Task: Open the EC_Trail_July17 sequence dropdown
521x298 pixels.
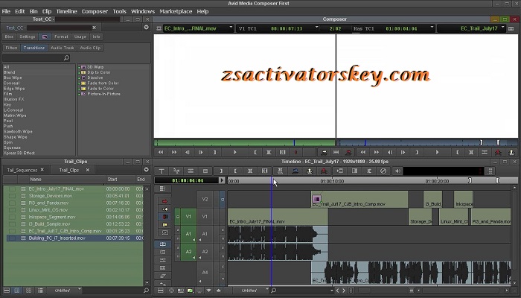Action: pyautogui.click(x=502, y=28)
